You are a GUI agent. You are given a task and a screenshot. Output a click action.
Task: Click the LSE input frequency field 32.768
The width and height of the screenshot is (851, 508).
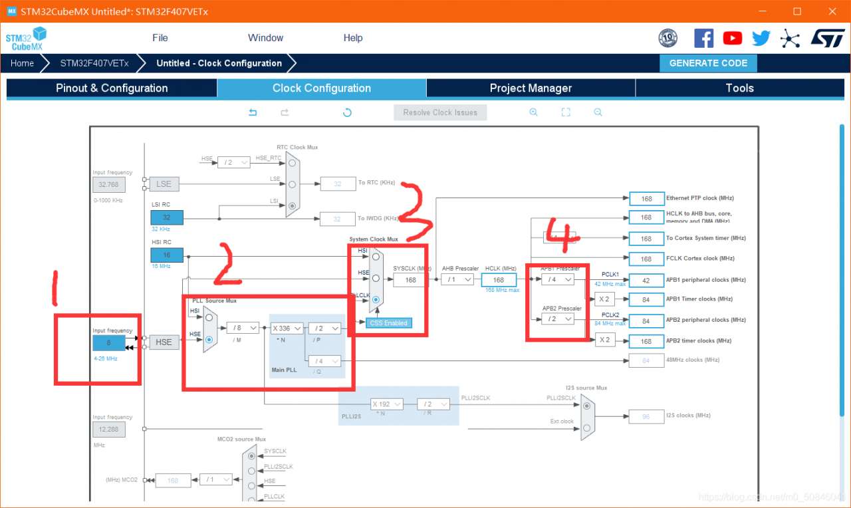[x=109, y=184]
